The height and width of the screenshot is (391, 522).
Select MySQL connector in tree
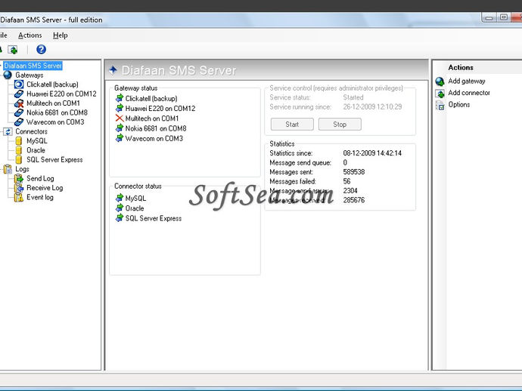click(37, 141)
